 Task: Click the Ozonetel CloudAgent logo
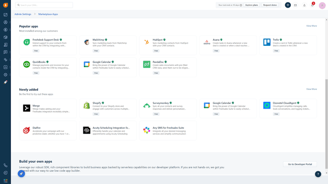[x=267, y=105]
